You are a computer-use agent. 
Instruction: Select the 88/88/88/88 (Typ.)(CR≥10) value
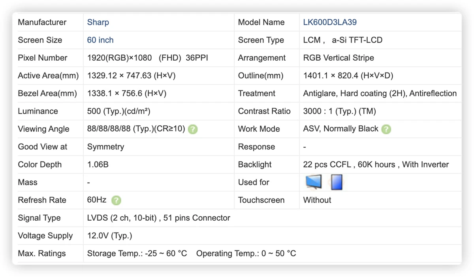coord(136,129)
